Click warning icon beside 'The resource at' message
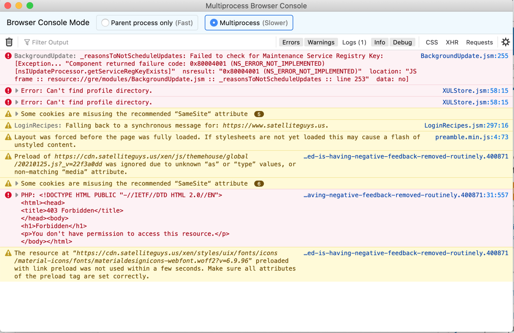Viewport: 514px width, 333px height. [x=8, y=253]
